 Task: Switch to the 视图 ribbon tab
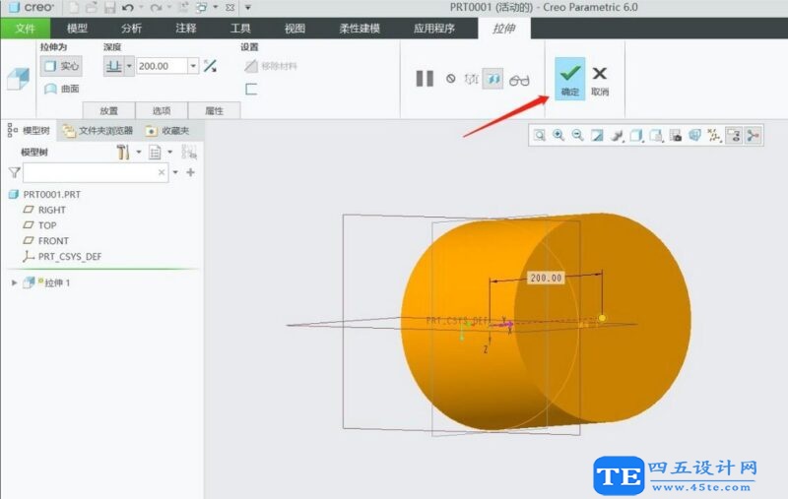tap(295, 29)
